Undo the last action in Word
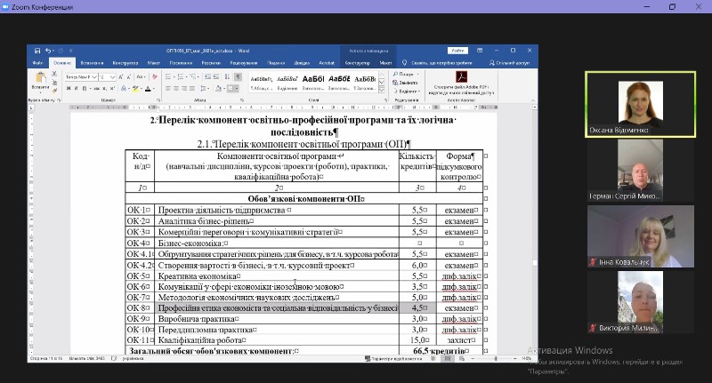The width and height of the screenshot is (712, 383). pos(48,51)
